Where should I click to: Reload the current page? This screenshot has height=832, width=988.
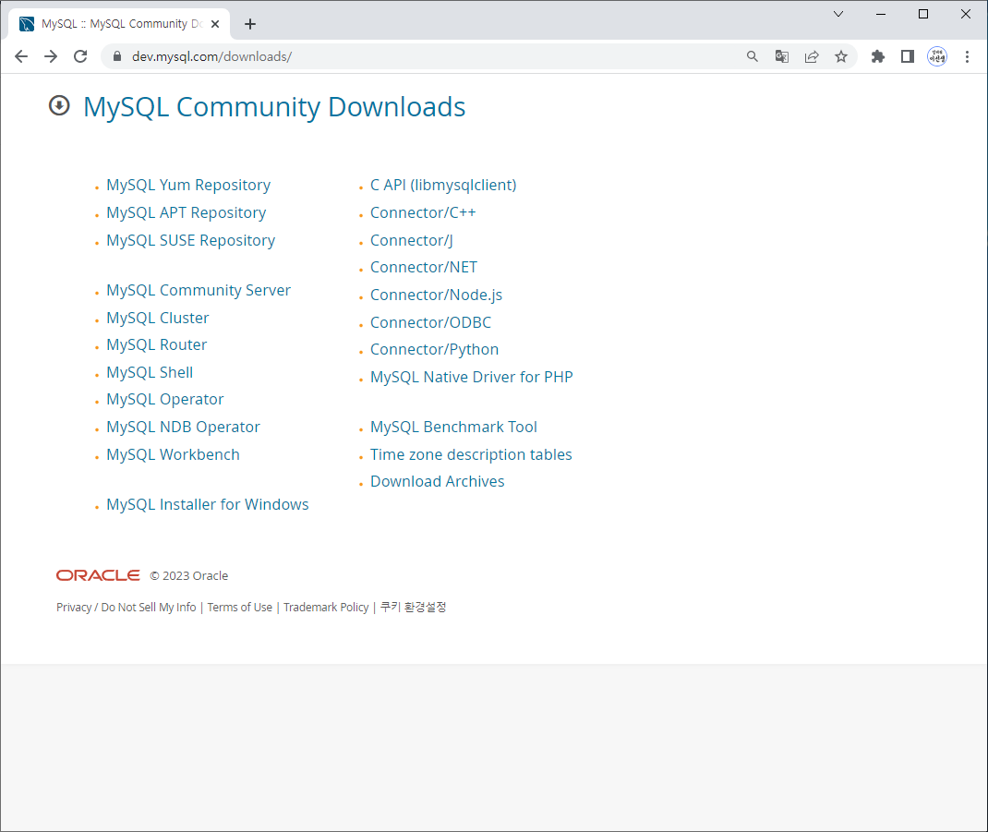tap(80, 56)
